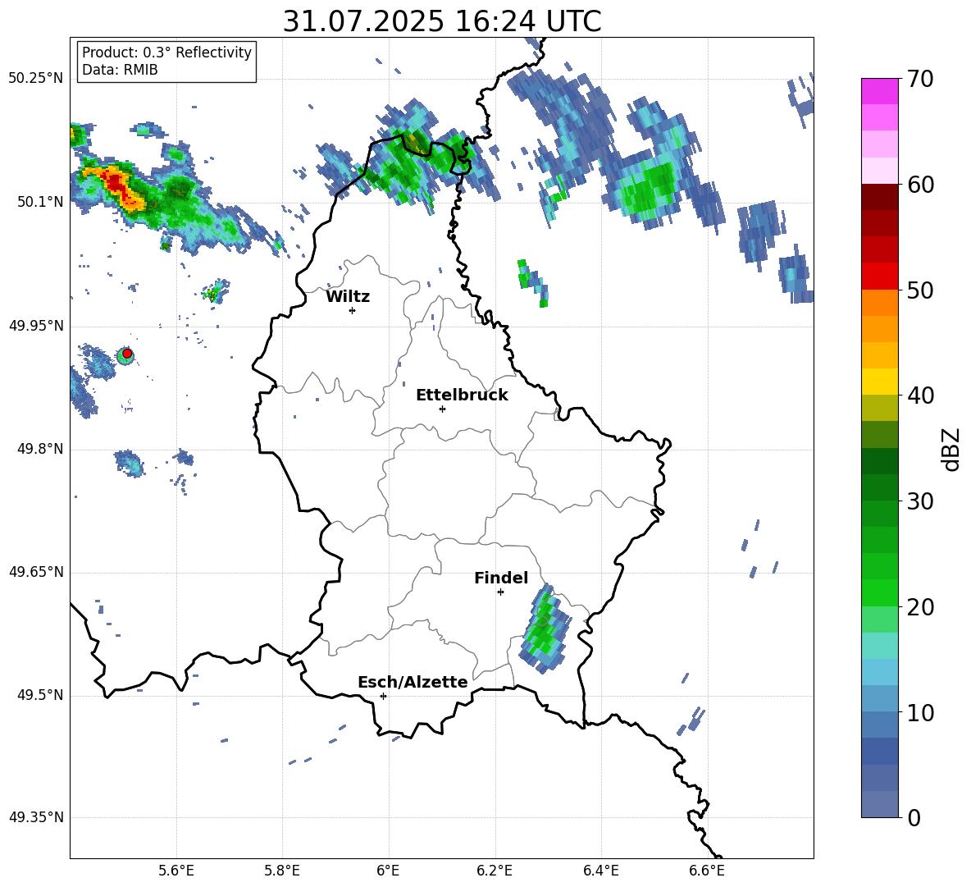The width and height of the screenshot is (971, 887).
Task: Click the 'Data: RMIB' label
Action: pos(120,70)
